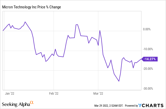Select the Mar '22 date label
The width and height of the screenshot is (166, 109).
(x=98, y=93)
